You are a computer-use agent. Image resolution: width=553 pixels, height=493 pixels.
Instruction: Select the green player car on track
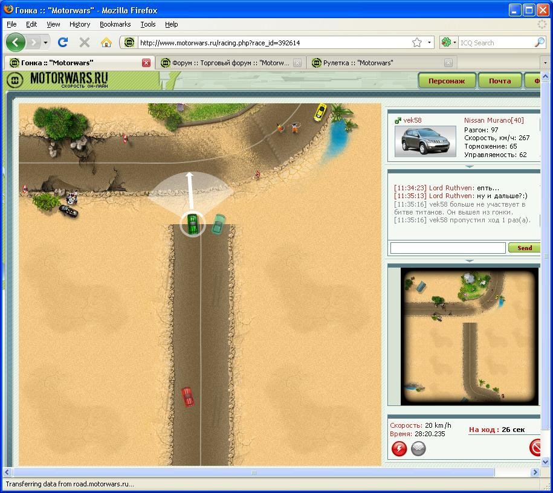click(193, 224)
